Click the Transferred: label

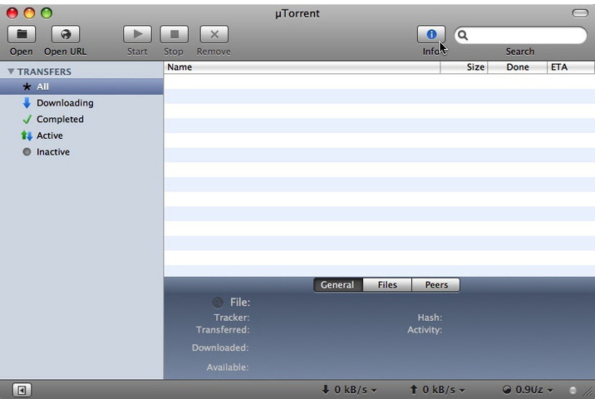pyautogui.click(x=223, y=330)
